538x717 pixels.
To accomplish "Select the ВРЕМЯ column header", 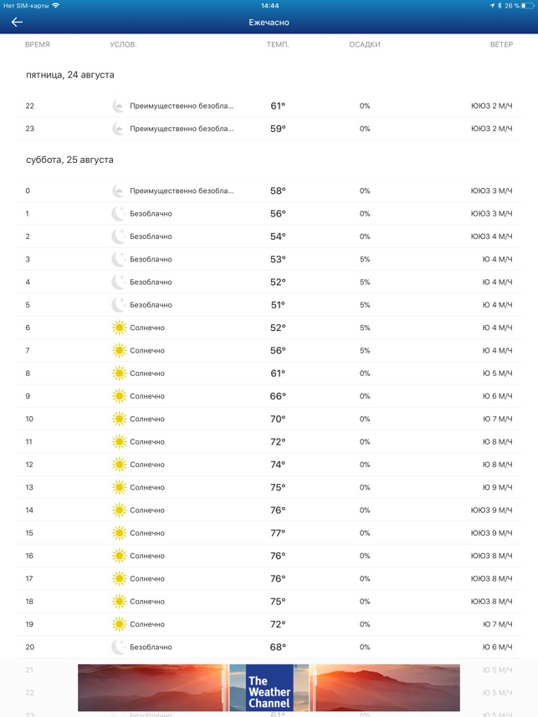I will coord(38,44).
